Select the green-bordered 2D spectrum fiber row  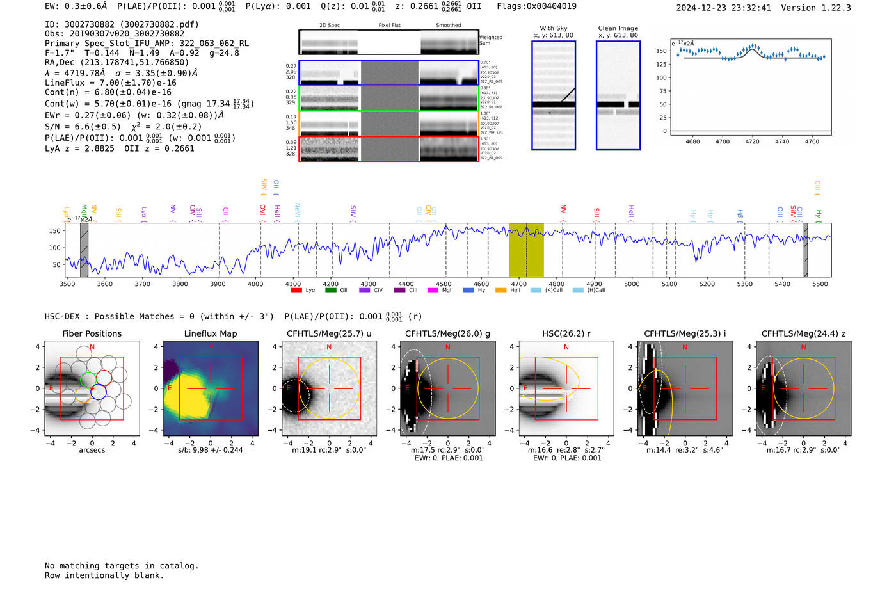click(x=388, y=99)
